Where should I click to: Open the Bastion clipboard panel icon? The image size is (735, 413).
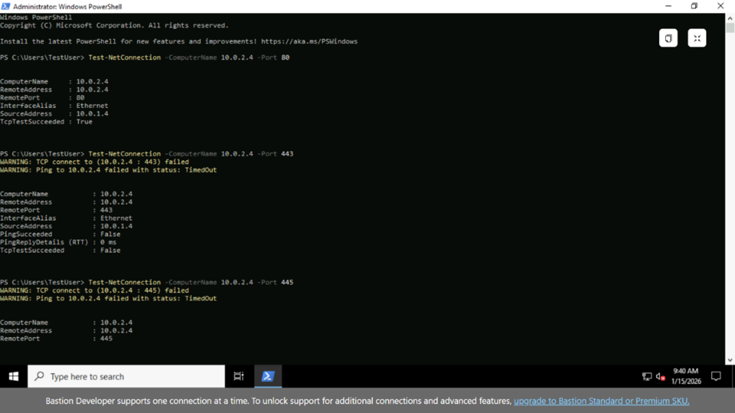click(x=668, y=38)
